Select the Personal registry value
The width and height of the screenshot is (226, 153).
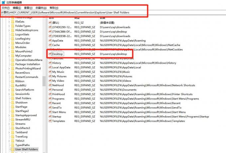point(57,90)
